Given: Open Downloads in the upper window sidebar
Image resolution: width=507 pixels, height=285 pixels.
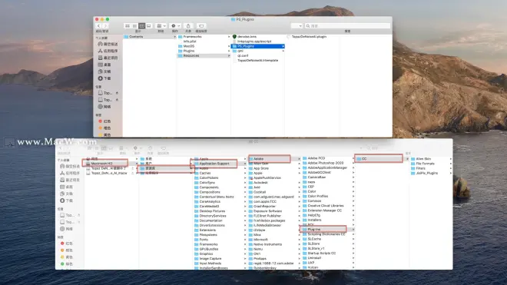Looking at the screenshot, I should (104, 78).
